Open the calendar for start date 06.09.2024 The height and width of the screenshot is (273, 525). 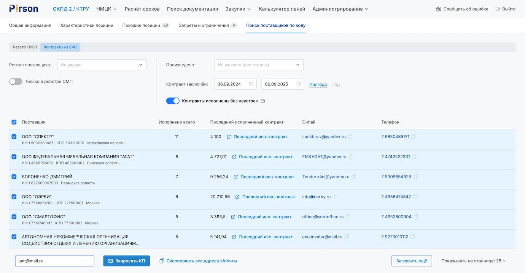[x=251, y=84]
